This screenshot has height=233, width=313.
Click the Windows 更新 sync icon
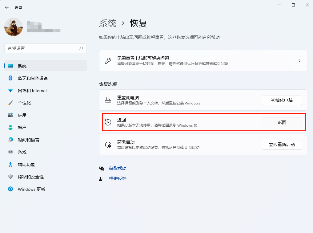10,189
